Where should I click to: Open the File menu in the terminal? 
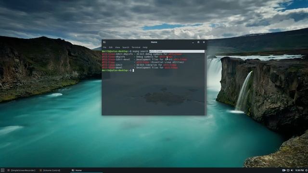click(104, 47)
